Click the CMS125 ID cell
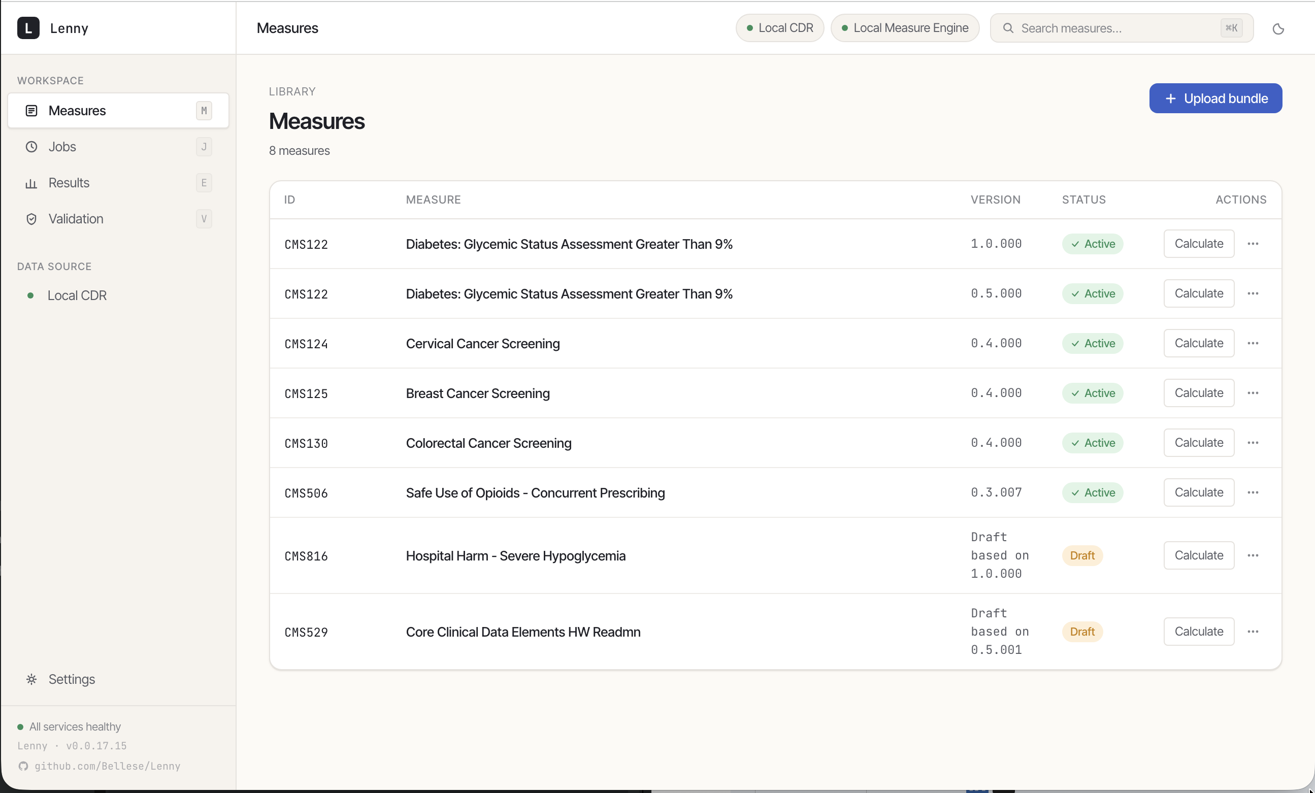 [x=306, y=394]
